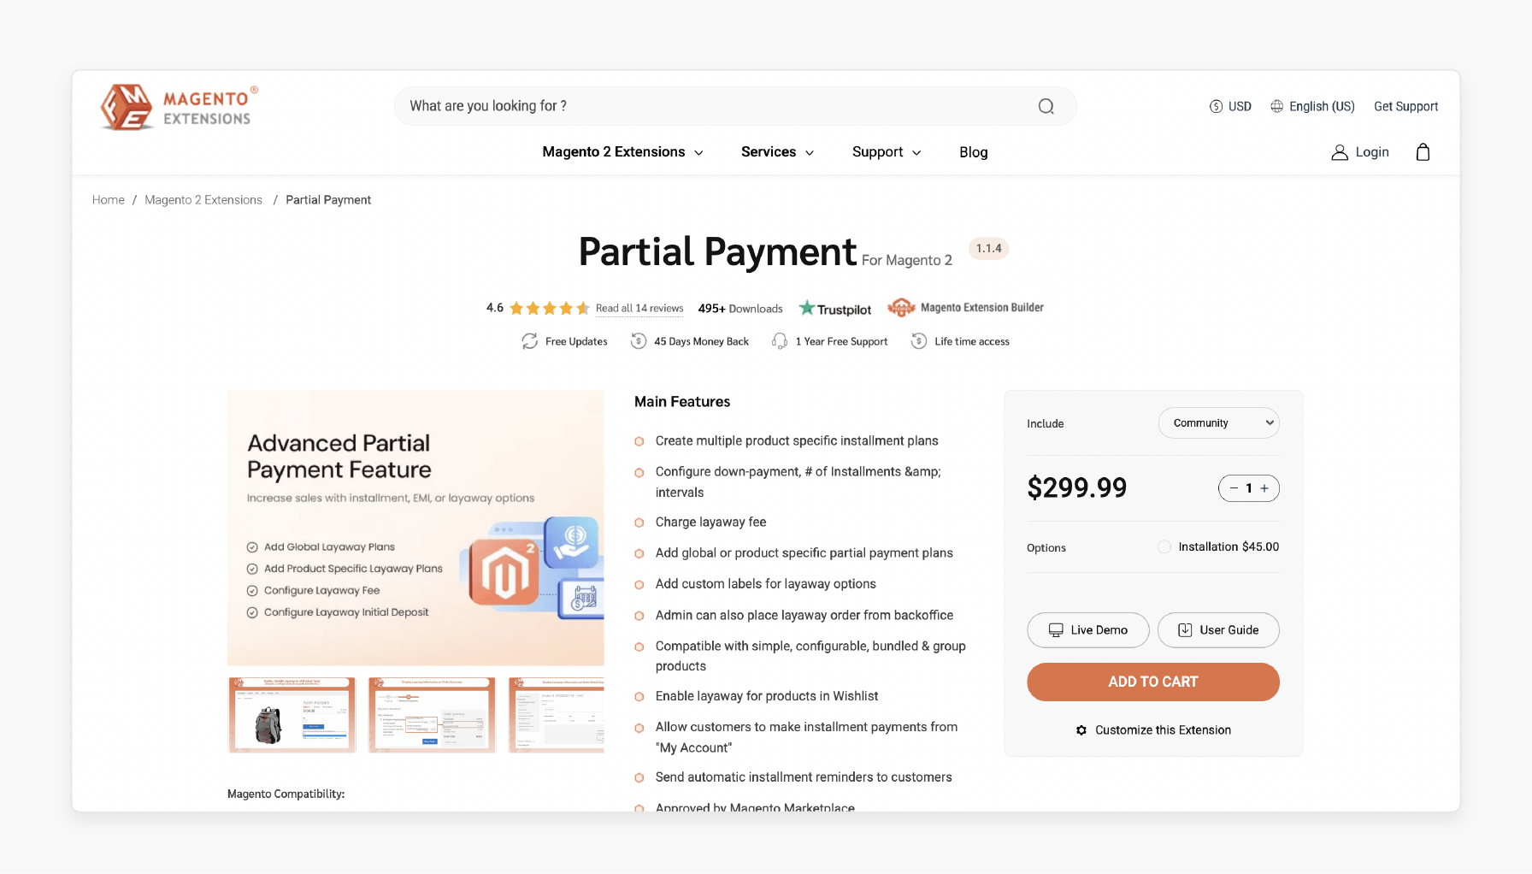1532x874 pixels.
Task: Click the Free Updates refresh icon
Action: [x=530, y=341]
